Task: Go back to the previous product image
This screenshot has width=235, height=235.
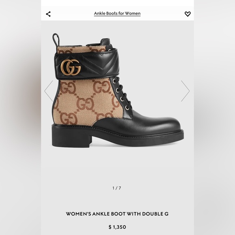Action: (49, 91)
